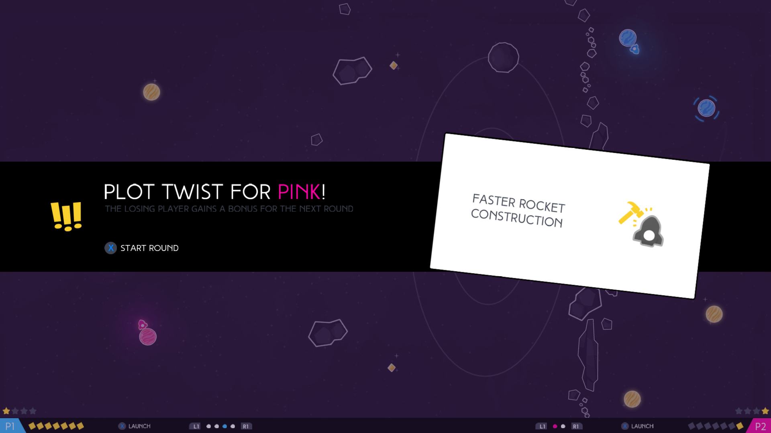This screenshot has height=433, width=771.
Task: Select the pink highlighted dot in P2 selector
Action: [555, 426]
